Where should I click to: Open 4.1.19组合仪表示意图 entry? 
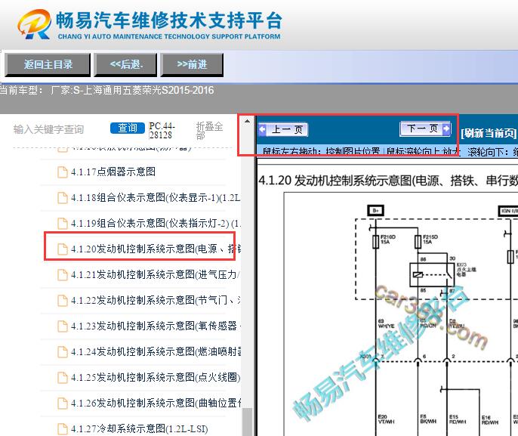[156, 224]
